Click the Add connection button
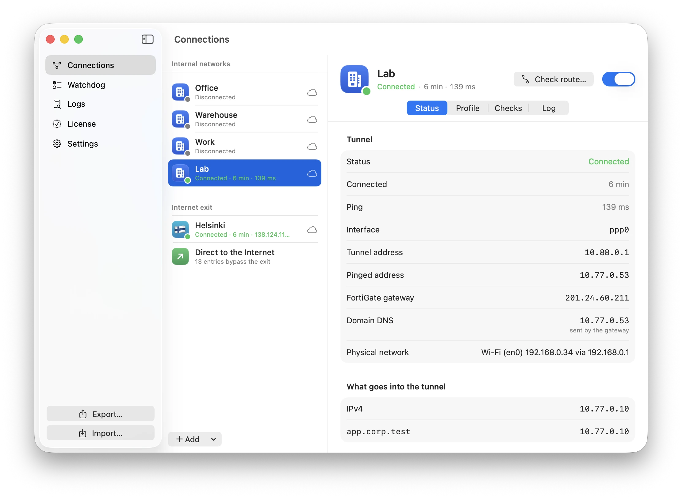The width and height of the screenshot is (682, 498). click(x=188, y=439)
